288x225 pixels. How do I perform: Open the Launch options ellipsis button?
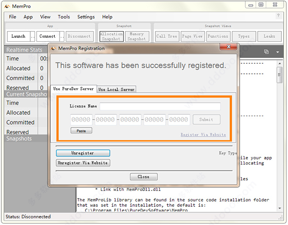33,36
